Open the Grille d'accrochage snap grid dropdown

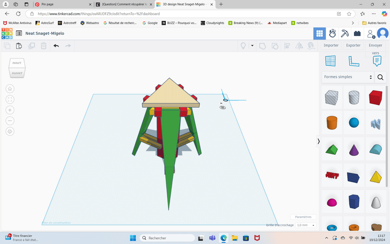(306, 225)
